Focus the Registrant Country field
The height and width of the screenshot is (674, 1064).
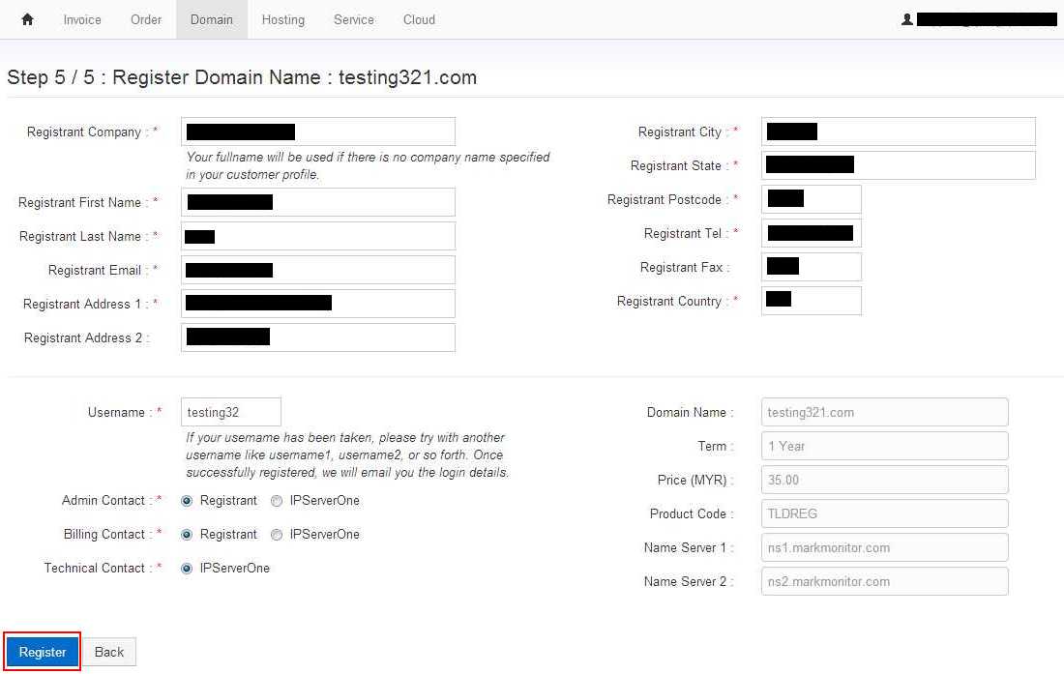click(812, 301)
